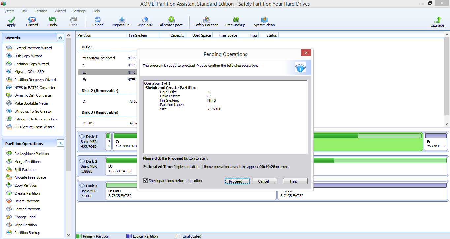Screen dimensions: 450x239
Task: Click the sidebar scrollbar down arrow
Action: [68, 235]
